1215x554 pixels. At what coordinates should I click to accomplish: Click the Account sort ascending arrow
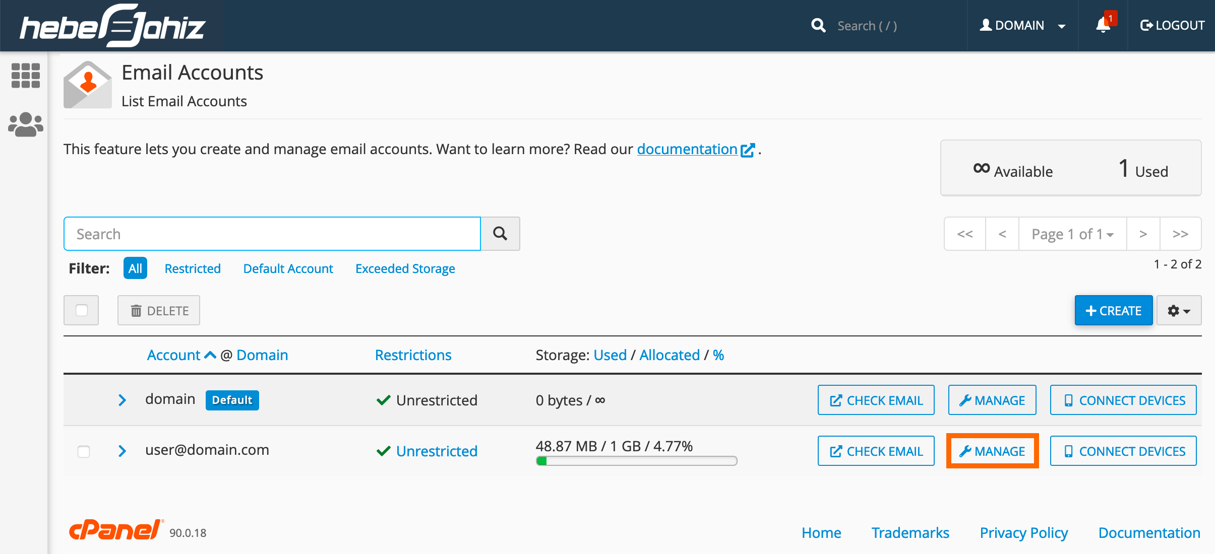tap(210, 355)
